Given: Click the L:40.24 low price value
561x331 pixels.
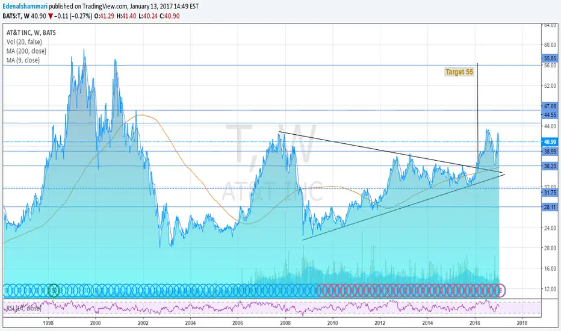Looking at the screenshot, I should pyautogui.click(x=147, y=16).
